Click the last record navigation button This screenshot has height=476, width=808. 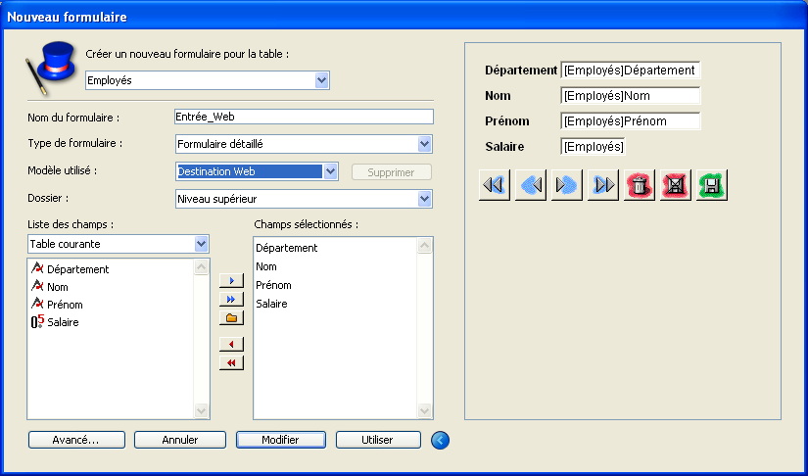click(x=603, y=185)
